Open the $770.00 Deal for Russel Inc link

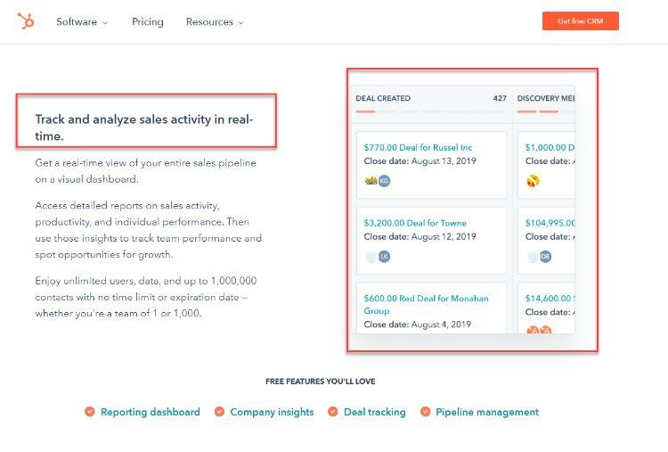click(418, 147)
